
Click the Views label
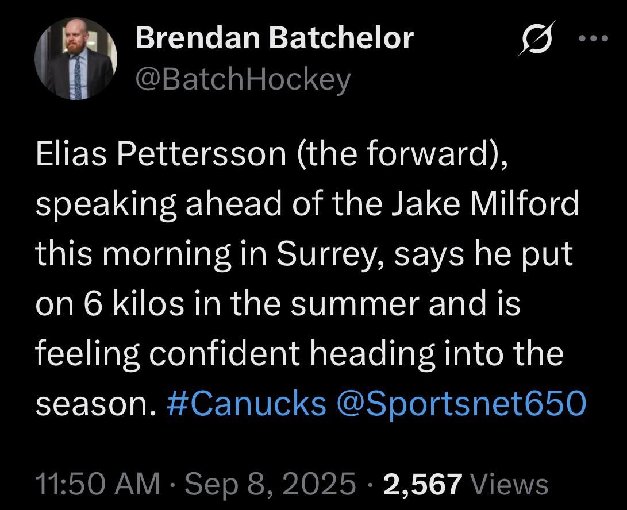coord(510,484)
